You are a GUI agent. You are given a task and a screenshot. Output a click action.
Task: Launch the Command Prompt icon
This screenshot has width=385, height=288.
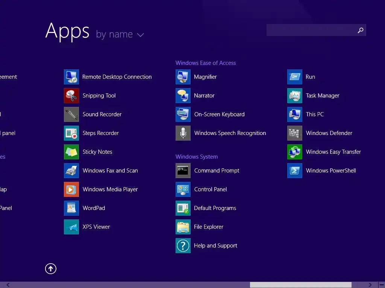pyautogui.click(x=183, y=171)
